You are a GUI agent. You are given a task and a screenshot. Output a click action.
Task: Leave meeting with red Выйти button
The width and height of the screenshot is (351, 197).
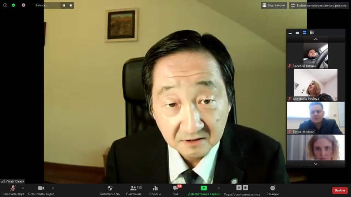click(340, 190)
